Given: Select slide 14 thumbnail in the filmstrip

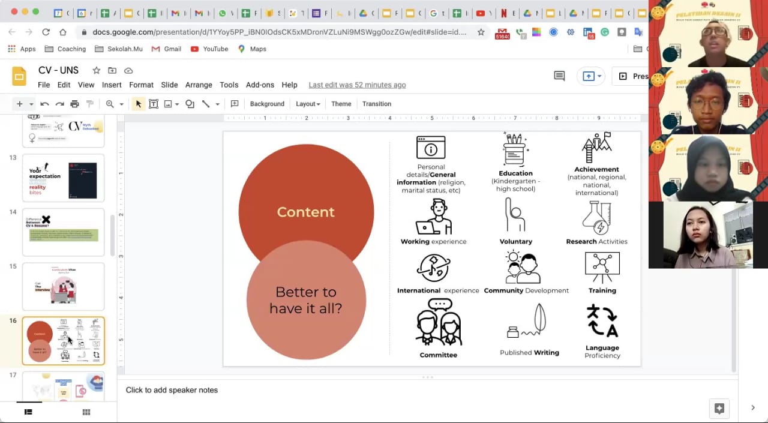Looking at the screenshot, I should coord(63,232).
